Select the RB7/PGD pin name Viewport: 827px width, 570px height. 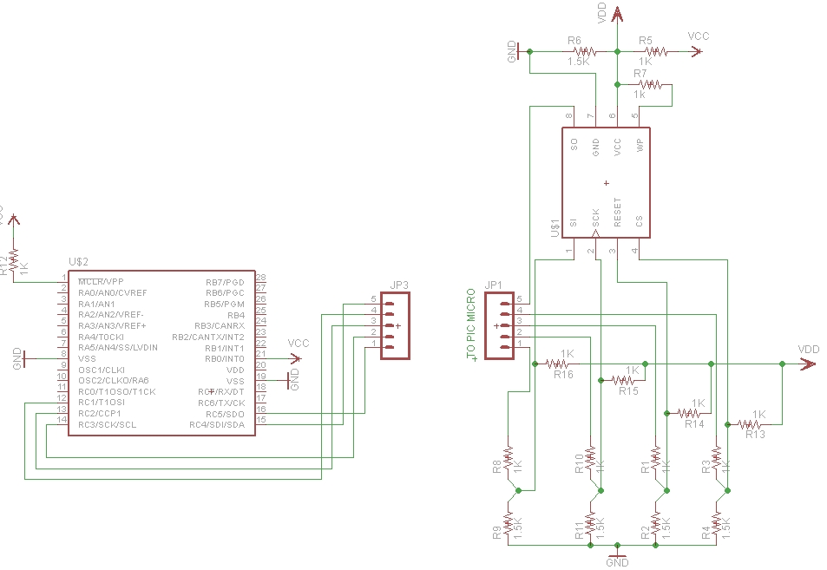point(226,282)
